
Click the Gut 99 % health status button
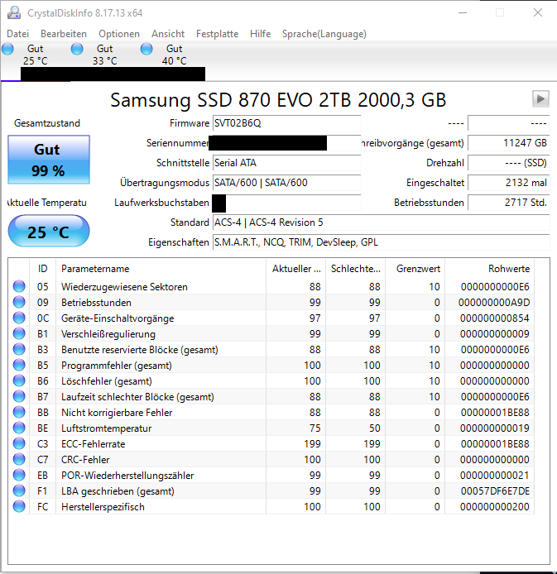pyautogui.click(x=49, y=160)
